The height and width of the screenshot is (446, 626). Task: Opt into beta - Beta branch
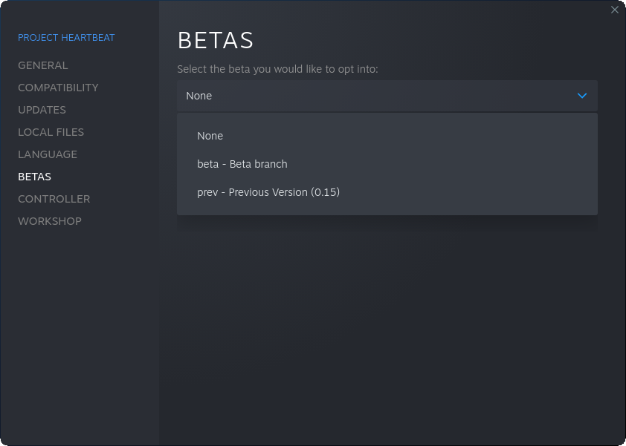point(387,164)
